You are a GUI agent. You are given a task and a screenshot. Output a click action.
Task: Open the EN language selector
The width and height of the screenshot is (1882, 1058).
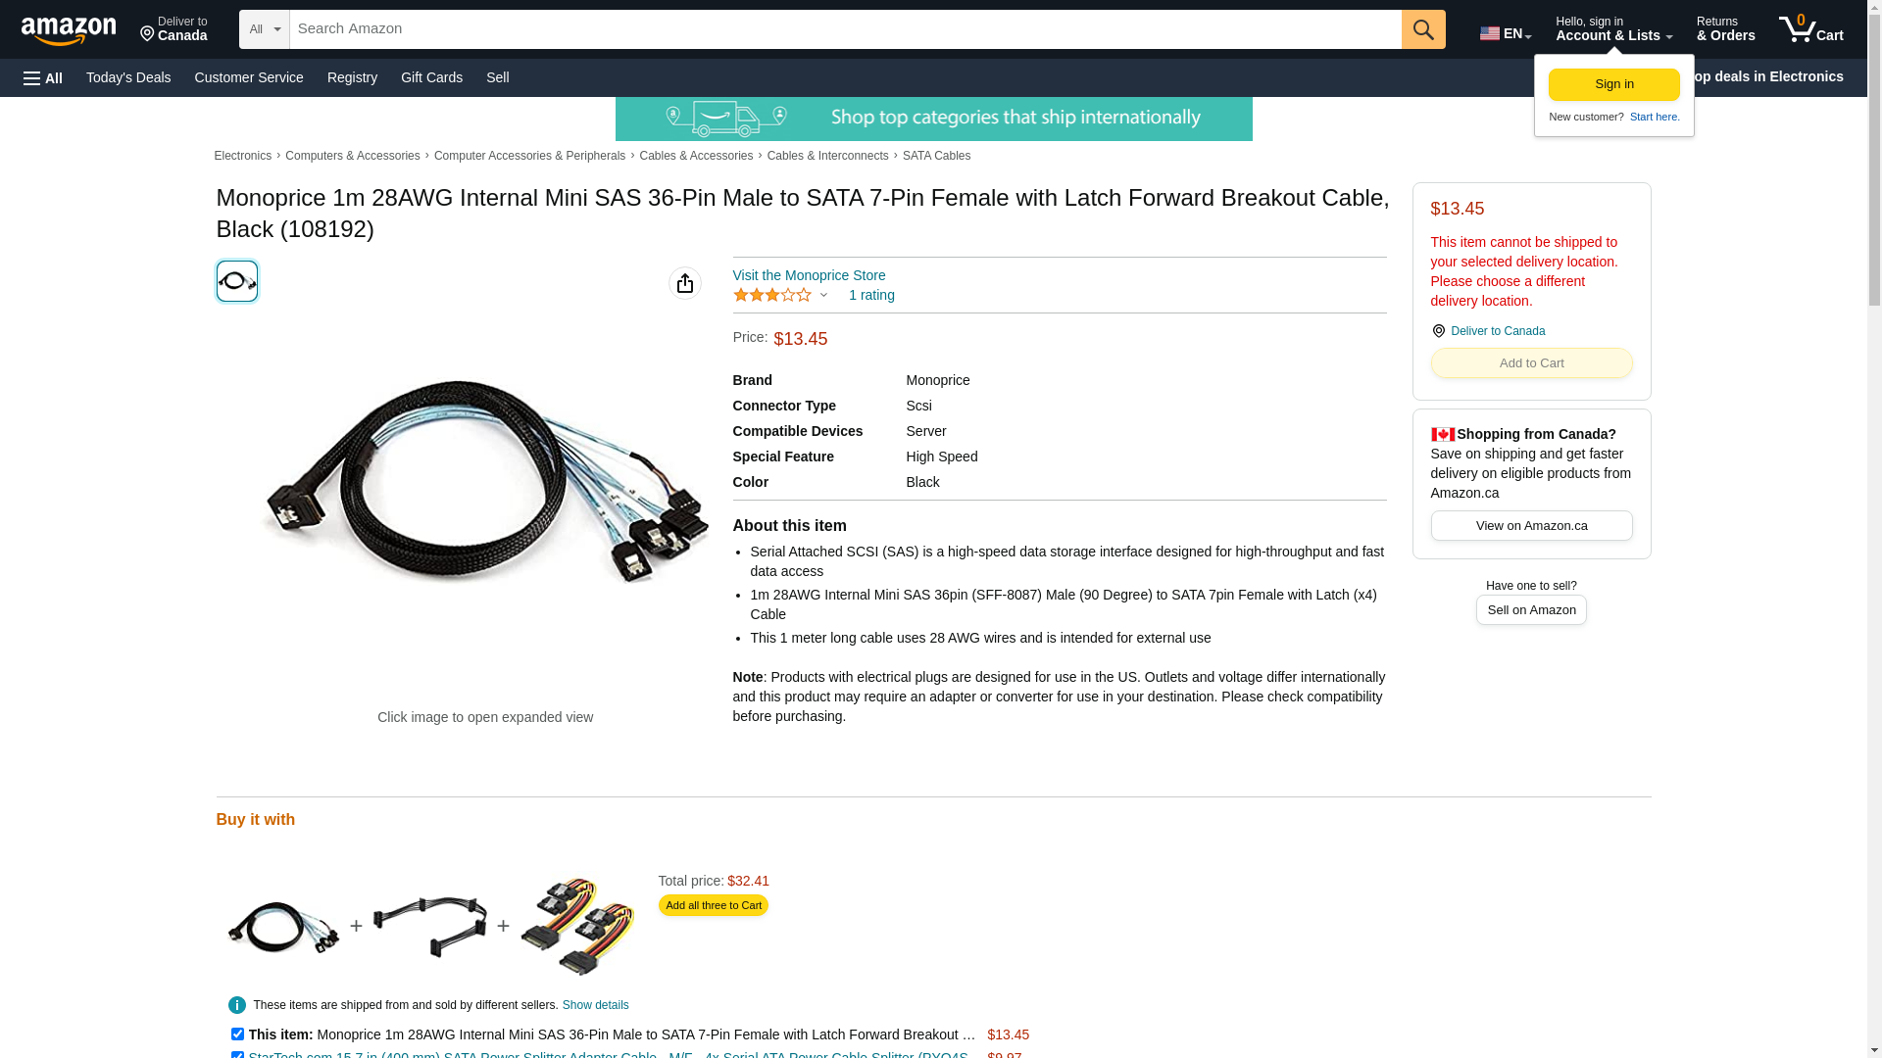pyautogui.click(x=1506, y=33)
